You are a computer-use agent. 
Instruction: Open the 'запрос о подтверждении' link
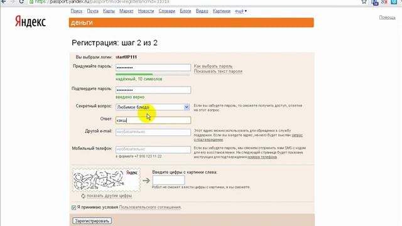tap(297, 135)
